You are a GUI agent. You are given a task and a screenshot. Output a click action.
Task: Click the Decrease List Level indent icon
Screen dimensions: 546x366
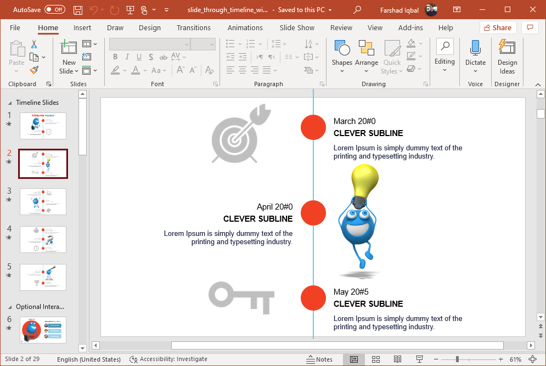(230, 57)
